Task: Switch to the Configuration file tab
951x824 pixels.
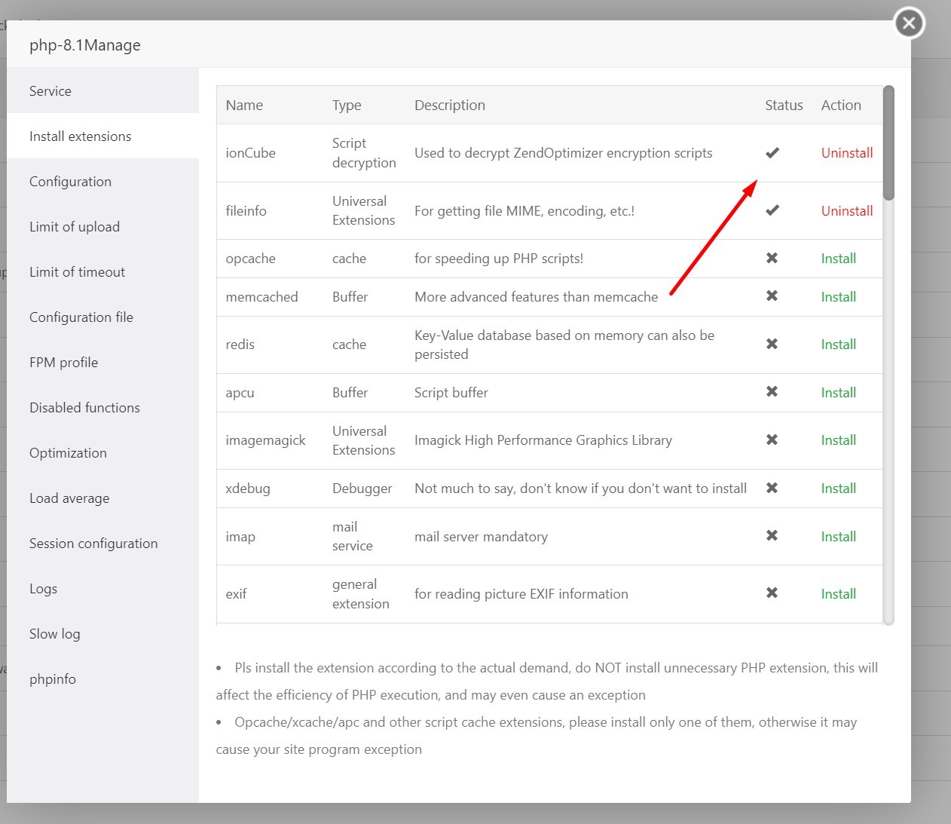Action: coord(81,317)
